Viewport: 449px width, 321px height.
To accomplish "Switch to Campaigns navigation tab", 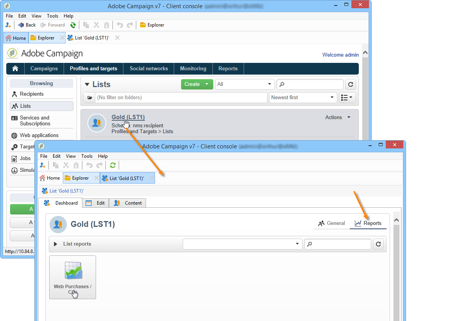I will [x=44, y=68].
